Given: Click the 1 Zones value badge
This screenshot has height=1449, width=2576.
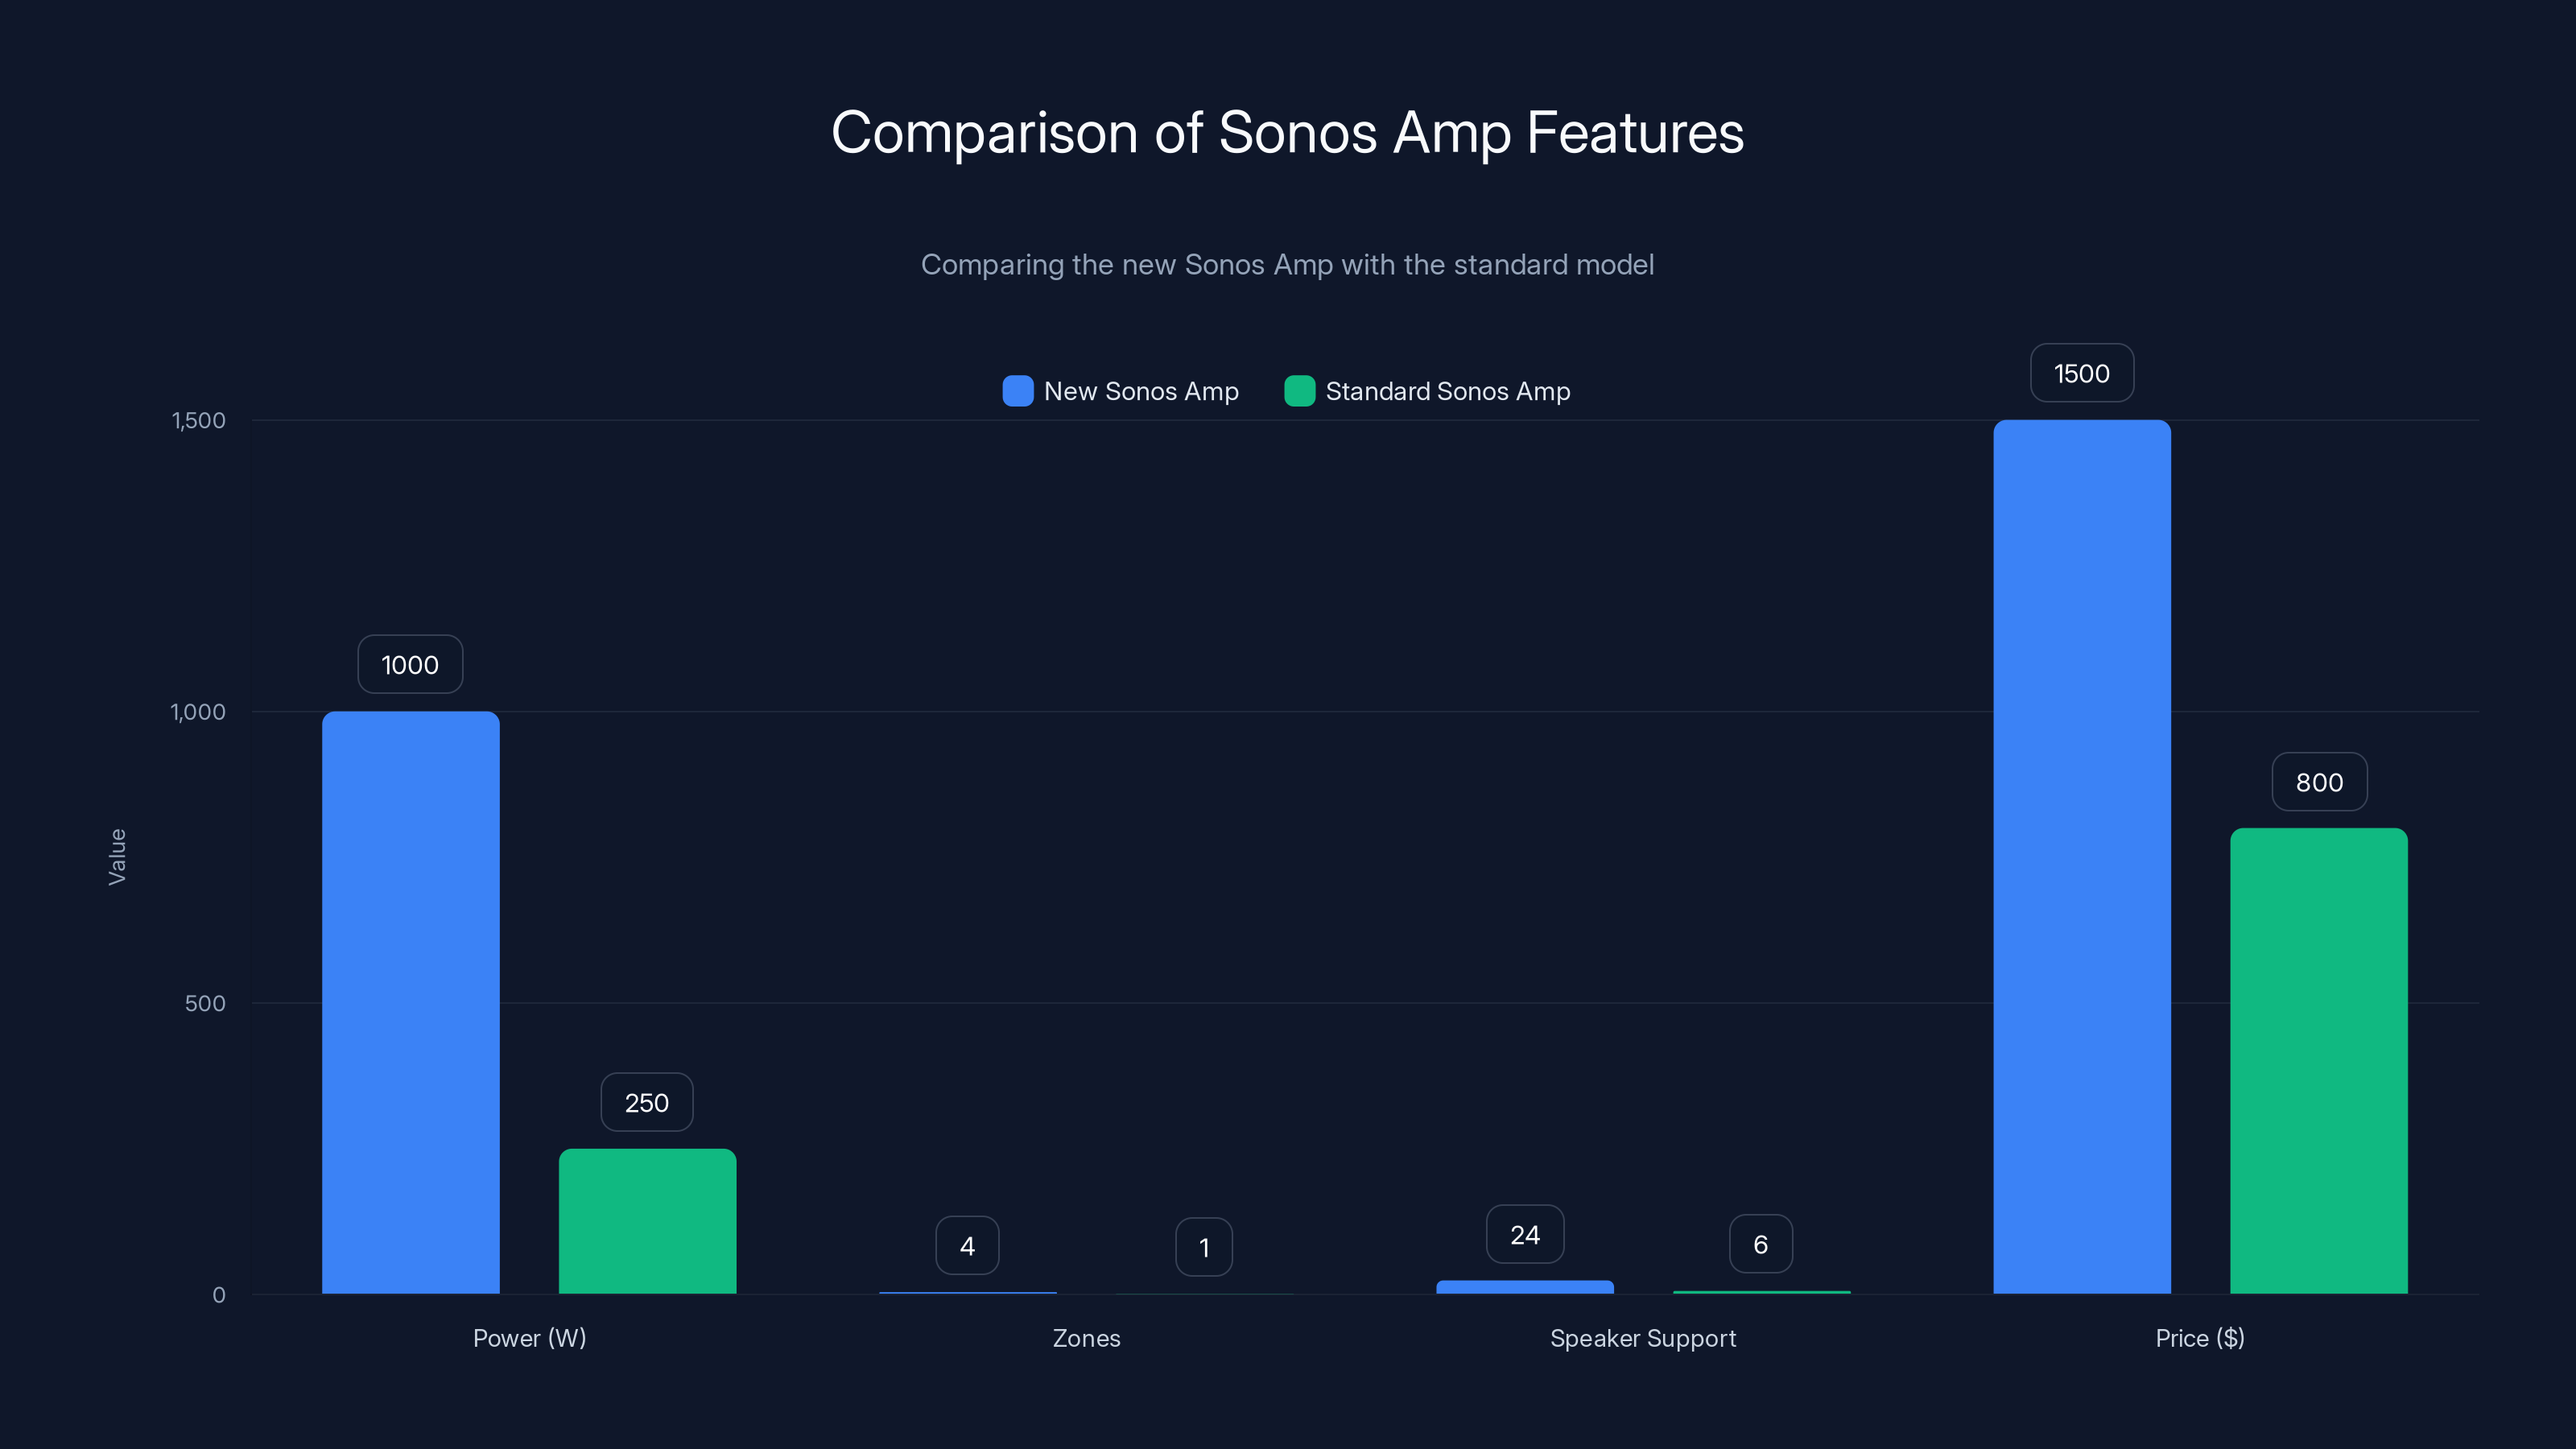Looking at the screenshot, I should pos(1204,1247).
